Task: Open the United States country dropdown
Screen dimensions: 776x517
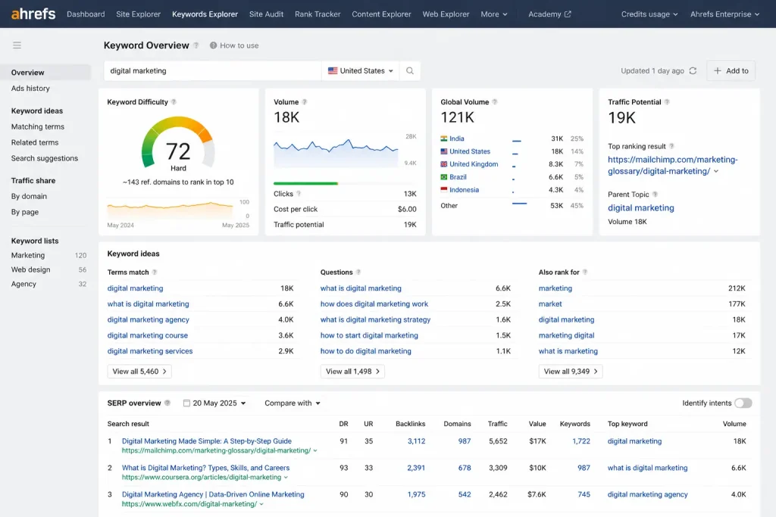Action: tap(360, 70)
